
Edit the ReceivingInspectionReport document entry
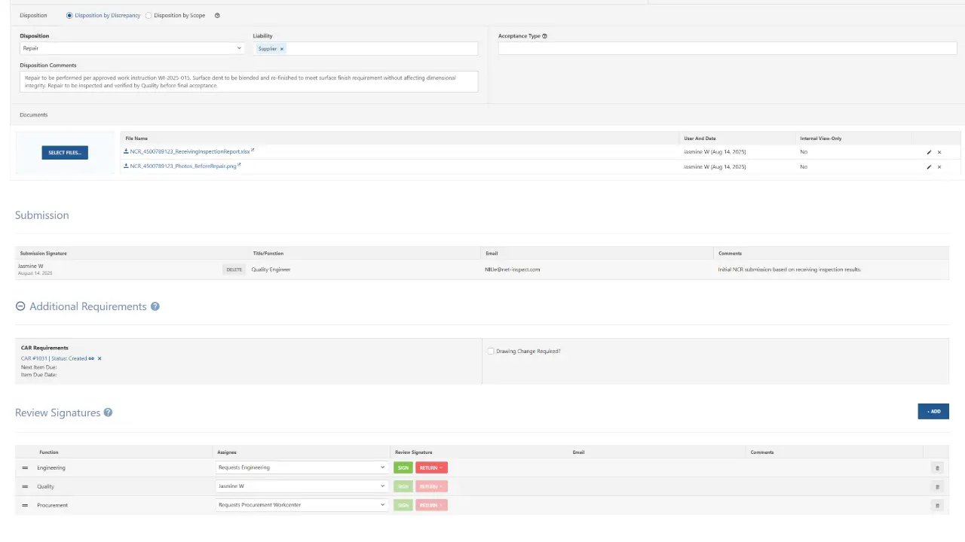[929, 151]
